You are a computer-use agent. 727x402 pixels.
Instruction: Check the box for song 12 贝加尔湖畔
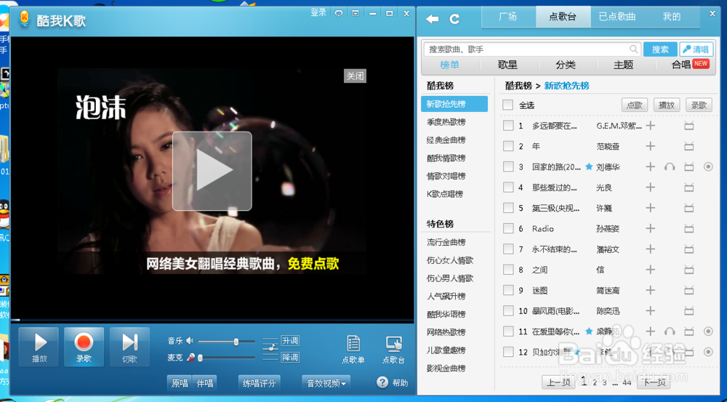pyautogui.click(x=508, y=352)
